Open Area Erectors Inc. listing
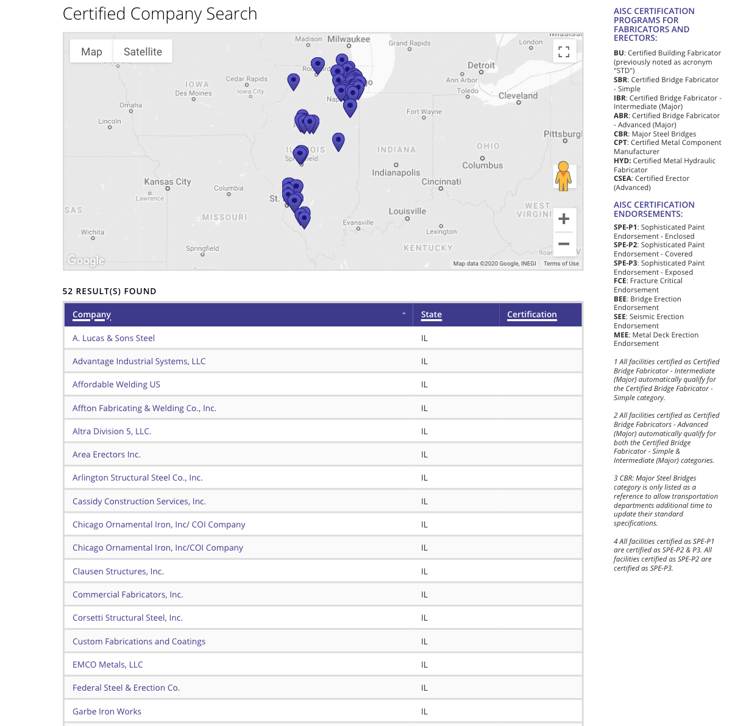735x726 pixels. coord(107,454)
